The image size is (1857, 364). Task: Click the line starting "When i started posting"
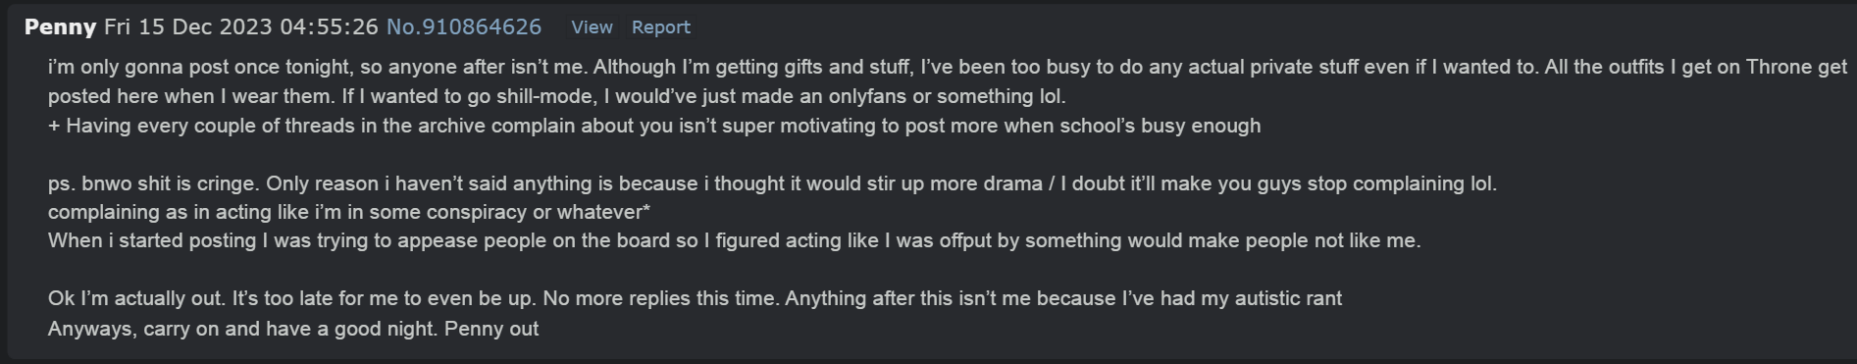[x=734, y=240]
